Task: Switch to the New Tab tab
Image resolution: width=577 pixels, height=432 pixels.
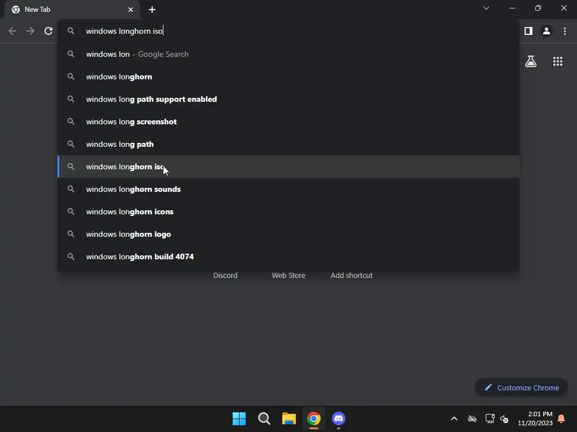Action: [x=73, y=10]
